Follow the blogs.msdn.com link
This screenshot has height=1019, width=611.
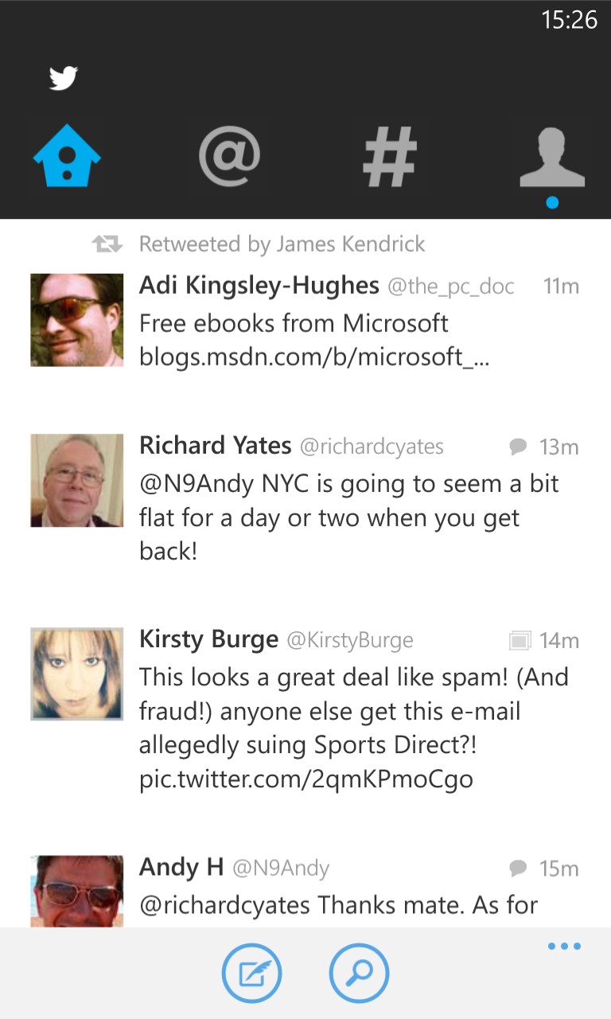[314, 357]
